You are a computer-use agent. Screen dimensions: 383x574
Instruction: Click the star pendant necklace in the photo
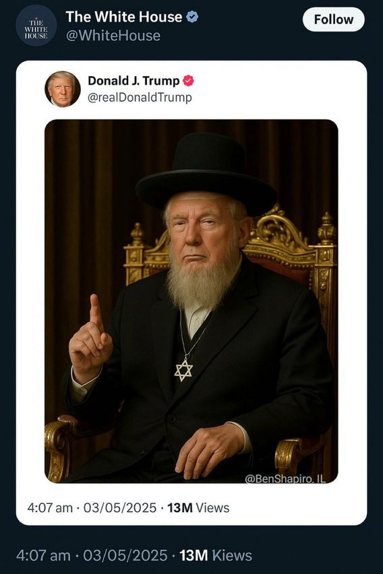pyautogui.click(x=183, y=370)
